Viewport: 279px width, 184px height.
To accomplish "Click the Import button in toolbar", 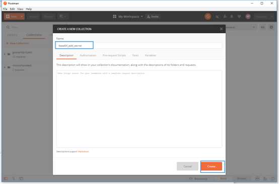I will pos(33,17).
